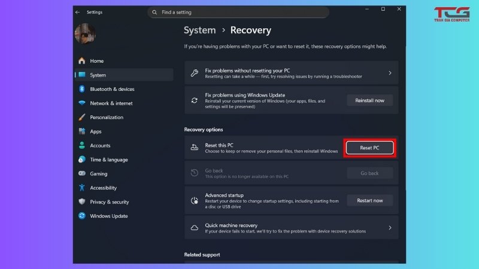Click the Reset PC button
This screenshot has height=269, width=479.
click(369, 148)
